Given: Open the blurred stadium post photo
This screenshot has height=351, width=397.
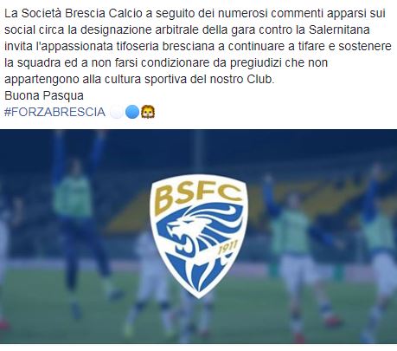Looking at the screenshot, I should click(x=198, y=237).
